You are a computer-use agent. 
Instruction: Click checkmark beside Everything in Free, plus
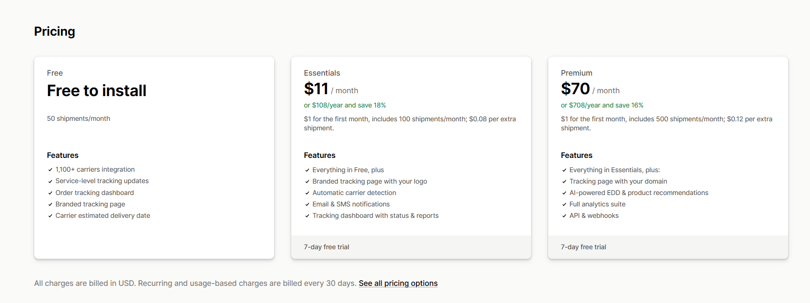[x=307, y=170]
